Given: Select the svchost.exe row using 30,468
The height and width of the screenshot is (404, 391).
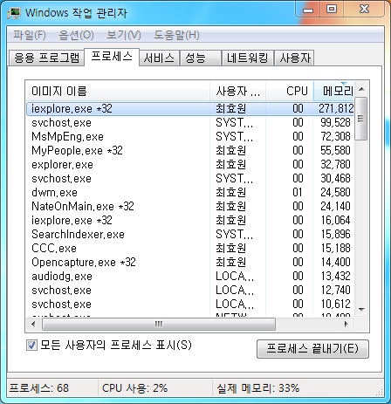Looking at the screenshot, I should [x=190, y=178].
